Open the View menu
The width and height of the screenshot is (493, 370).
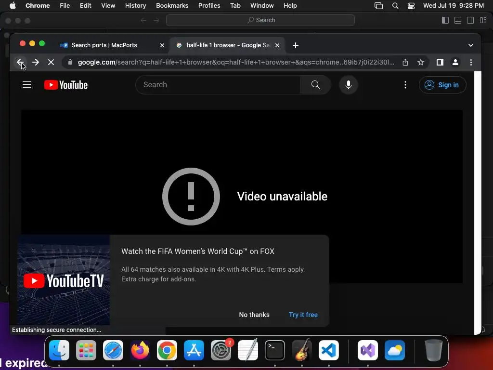pos(108,6)
